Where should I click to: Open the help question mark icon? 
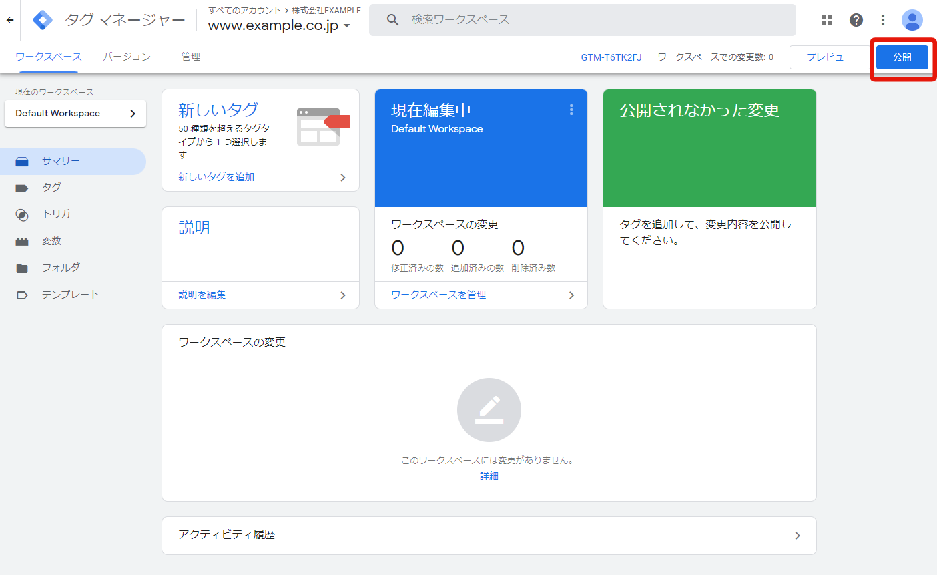[856, 20]
